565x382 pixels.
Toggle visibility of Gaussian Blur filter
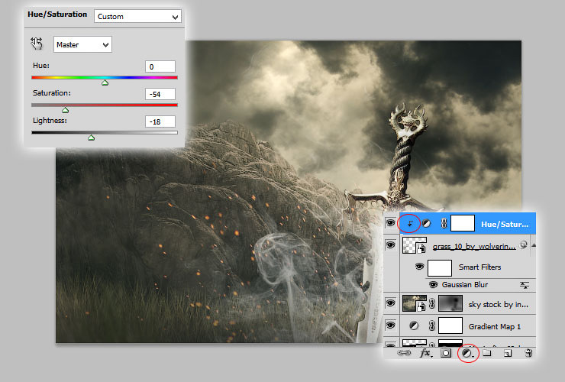pos(433,285)
